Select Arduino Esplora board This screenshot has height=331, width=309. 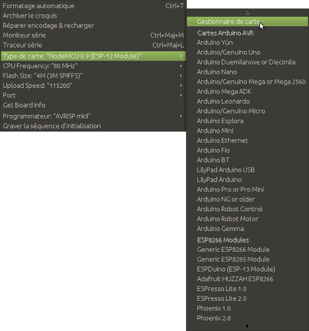click(x=247, y=121)
